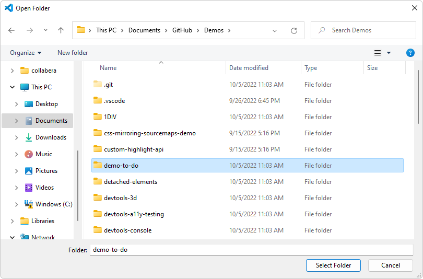The height and width of the screenshot is (279, 423).
Task: Collapse the This PC tree node
Action: tap(12, 87)
